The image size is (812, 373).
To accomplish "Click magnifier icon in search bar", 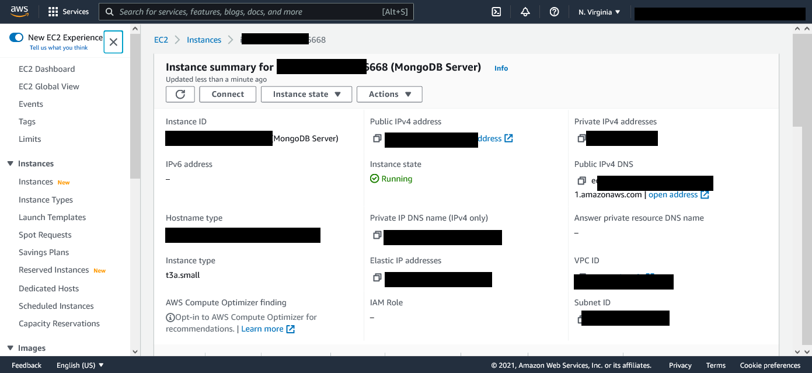I will (109, 12).
